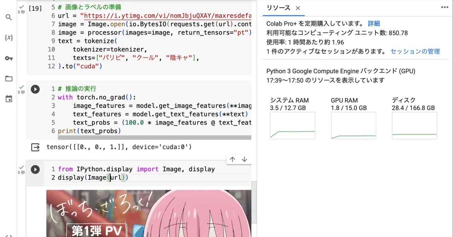The width and height of the screenshot is (453, 237).
Task: Click the from IPython.display import line
Action: pyautogui.click(x=136, y=169)
